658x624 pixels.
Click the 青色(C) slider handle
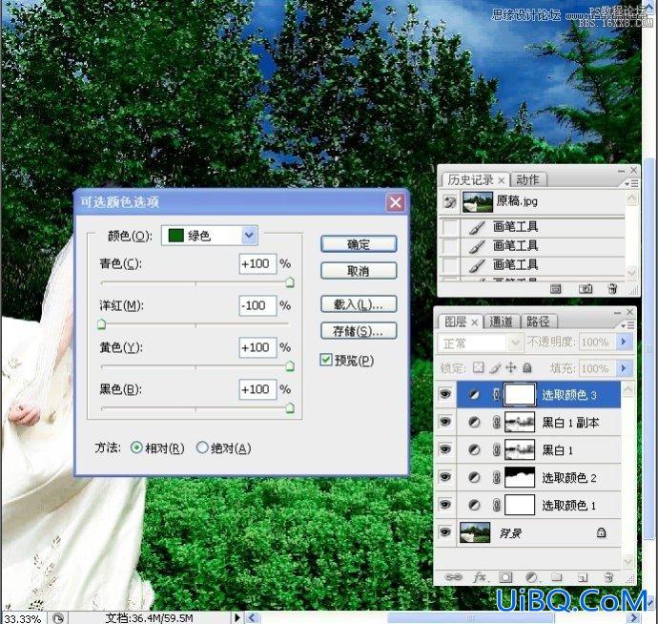tap(290, 282)
